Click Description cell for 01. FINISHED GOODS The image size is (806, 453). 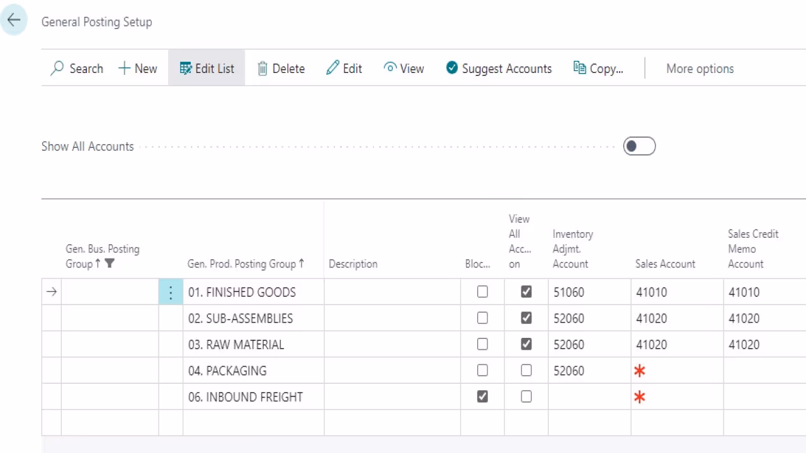(392, 292)
